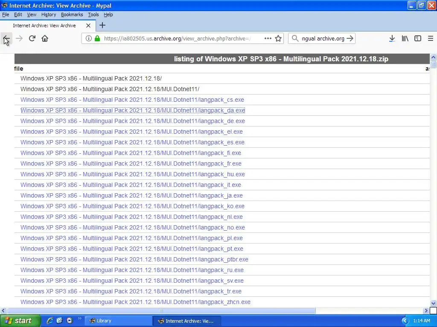Viewport: 437px width, 327px height.
Task: Open the langpack_pt.exe link
Action: 132,249
